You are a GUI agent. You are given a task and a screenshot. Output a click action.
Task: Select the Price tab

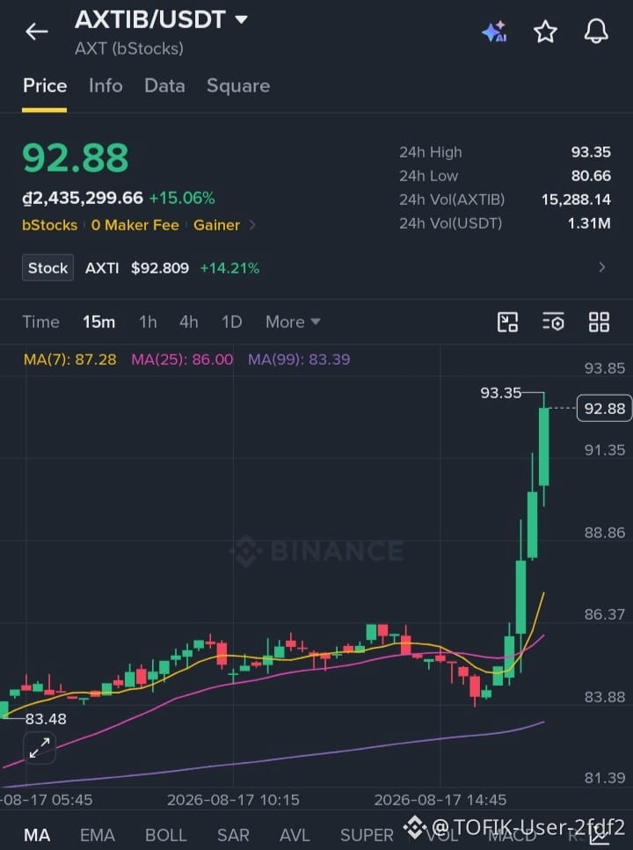(x=45, y=85)
